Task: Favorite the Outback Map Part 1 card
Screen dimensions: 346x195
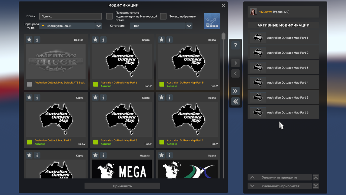Action: (x=162, y=97)
